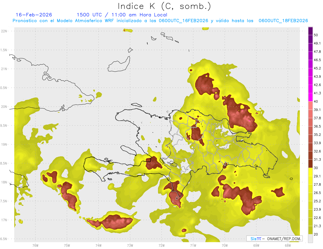Select the date text '16-Feb-2026'

(34, 15)
